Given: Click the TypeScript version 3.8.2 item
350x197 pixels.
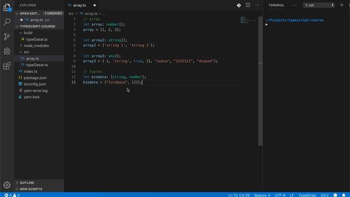Looking at the screenshot, I should pos(324,195).
